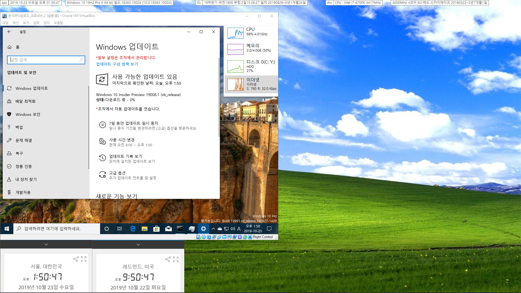The height and width of the screenshot is (293, 521).
Task: Click the update refresh status icon
Action: point(102,79)
